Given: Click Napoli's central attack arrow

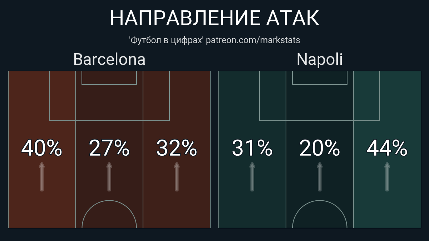Looking at the screenshot, I should (x=320, y=177).
